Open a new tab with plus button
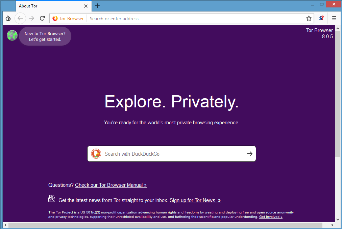Image resolution: width=342 pixels, height=229 pixels. click(x=97, y=6)
